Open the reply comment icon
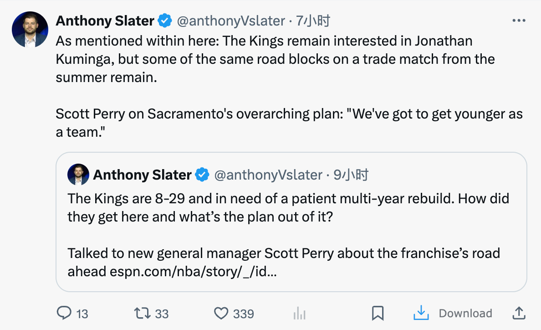 [x=64, y=313]
